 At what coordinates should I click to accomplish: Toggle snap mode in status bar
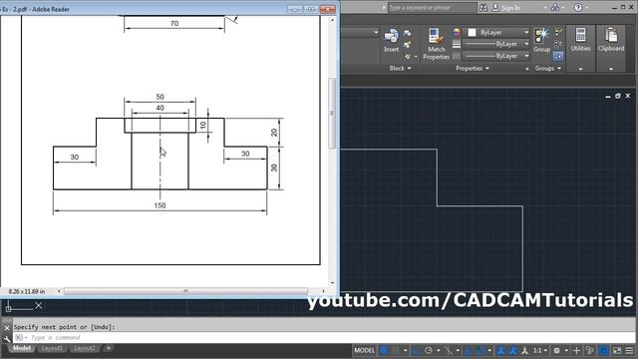(395, 350)
